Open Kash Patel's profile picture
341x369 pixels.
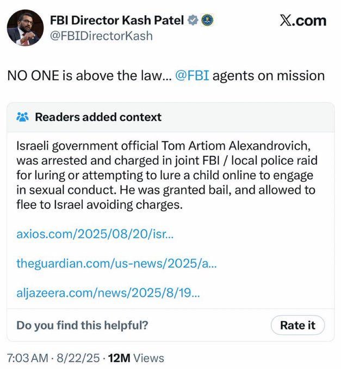pos(25,28)
